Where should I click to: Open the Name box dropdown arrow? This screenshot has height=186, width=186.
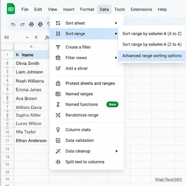pyautogui.click(x=27, y=37)
